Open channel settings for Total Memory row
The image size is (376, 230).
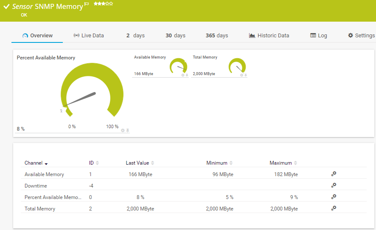[x=334, y=208]
